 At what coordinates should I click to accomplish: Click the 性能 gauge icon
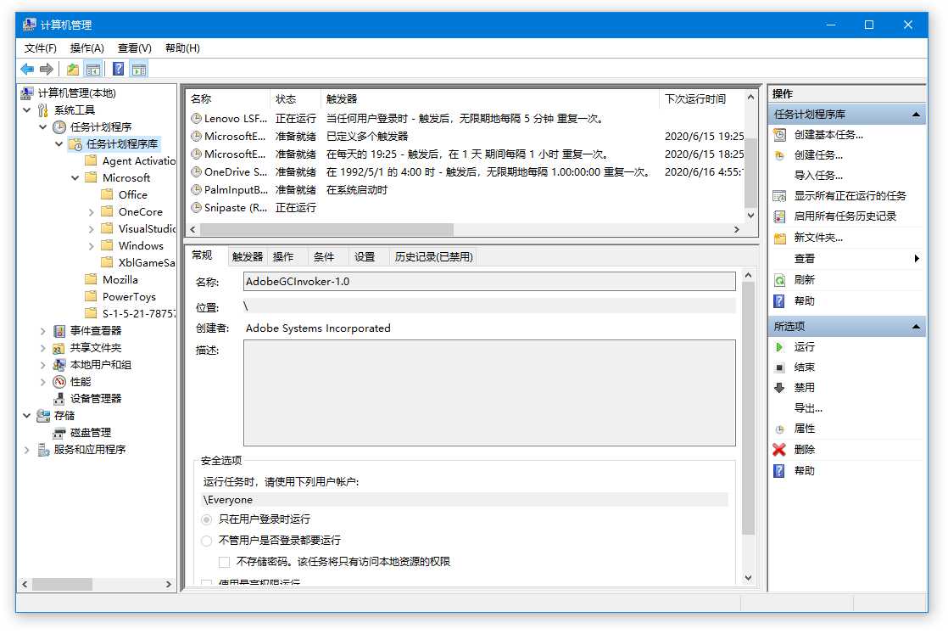59,382
